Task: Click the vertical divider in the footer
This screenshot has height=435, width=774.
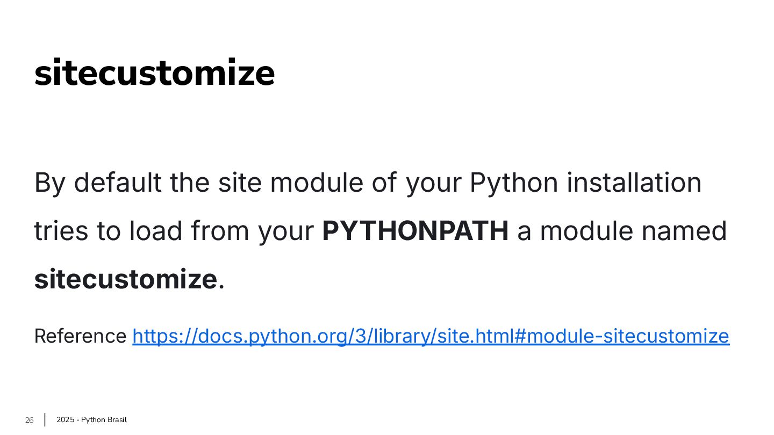Action: [x=45, y=420]
